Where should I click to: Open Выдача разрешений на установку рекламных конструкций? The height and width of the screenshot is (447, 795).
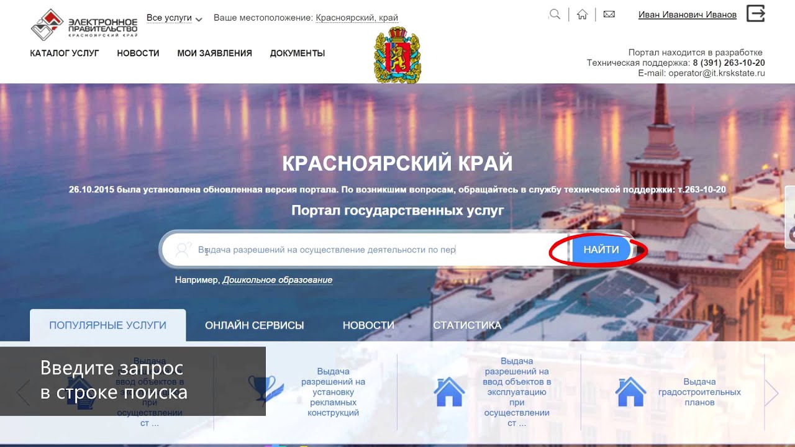[334, 392]
